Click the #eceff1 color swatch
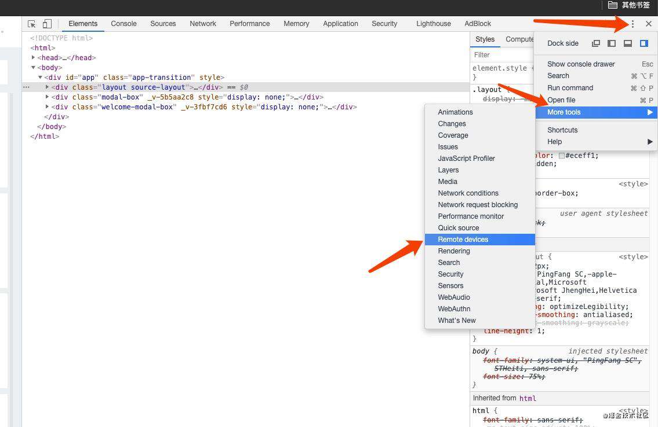Viewport: 658px width, 427px height. [562, 156]
